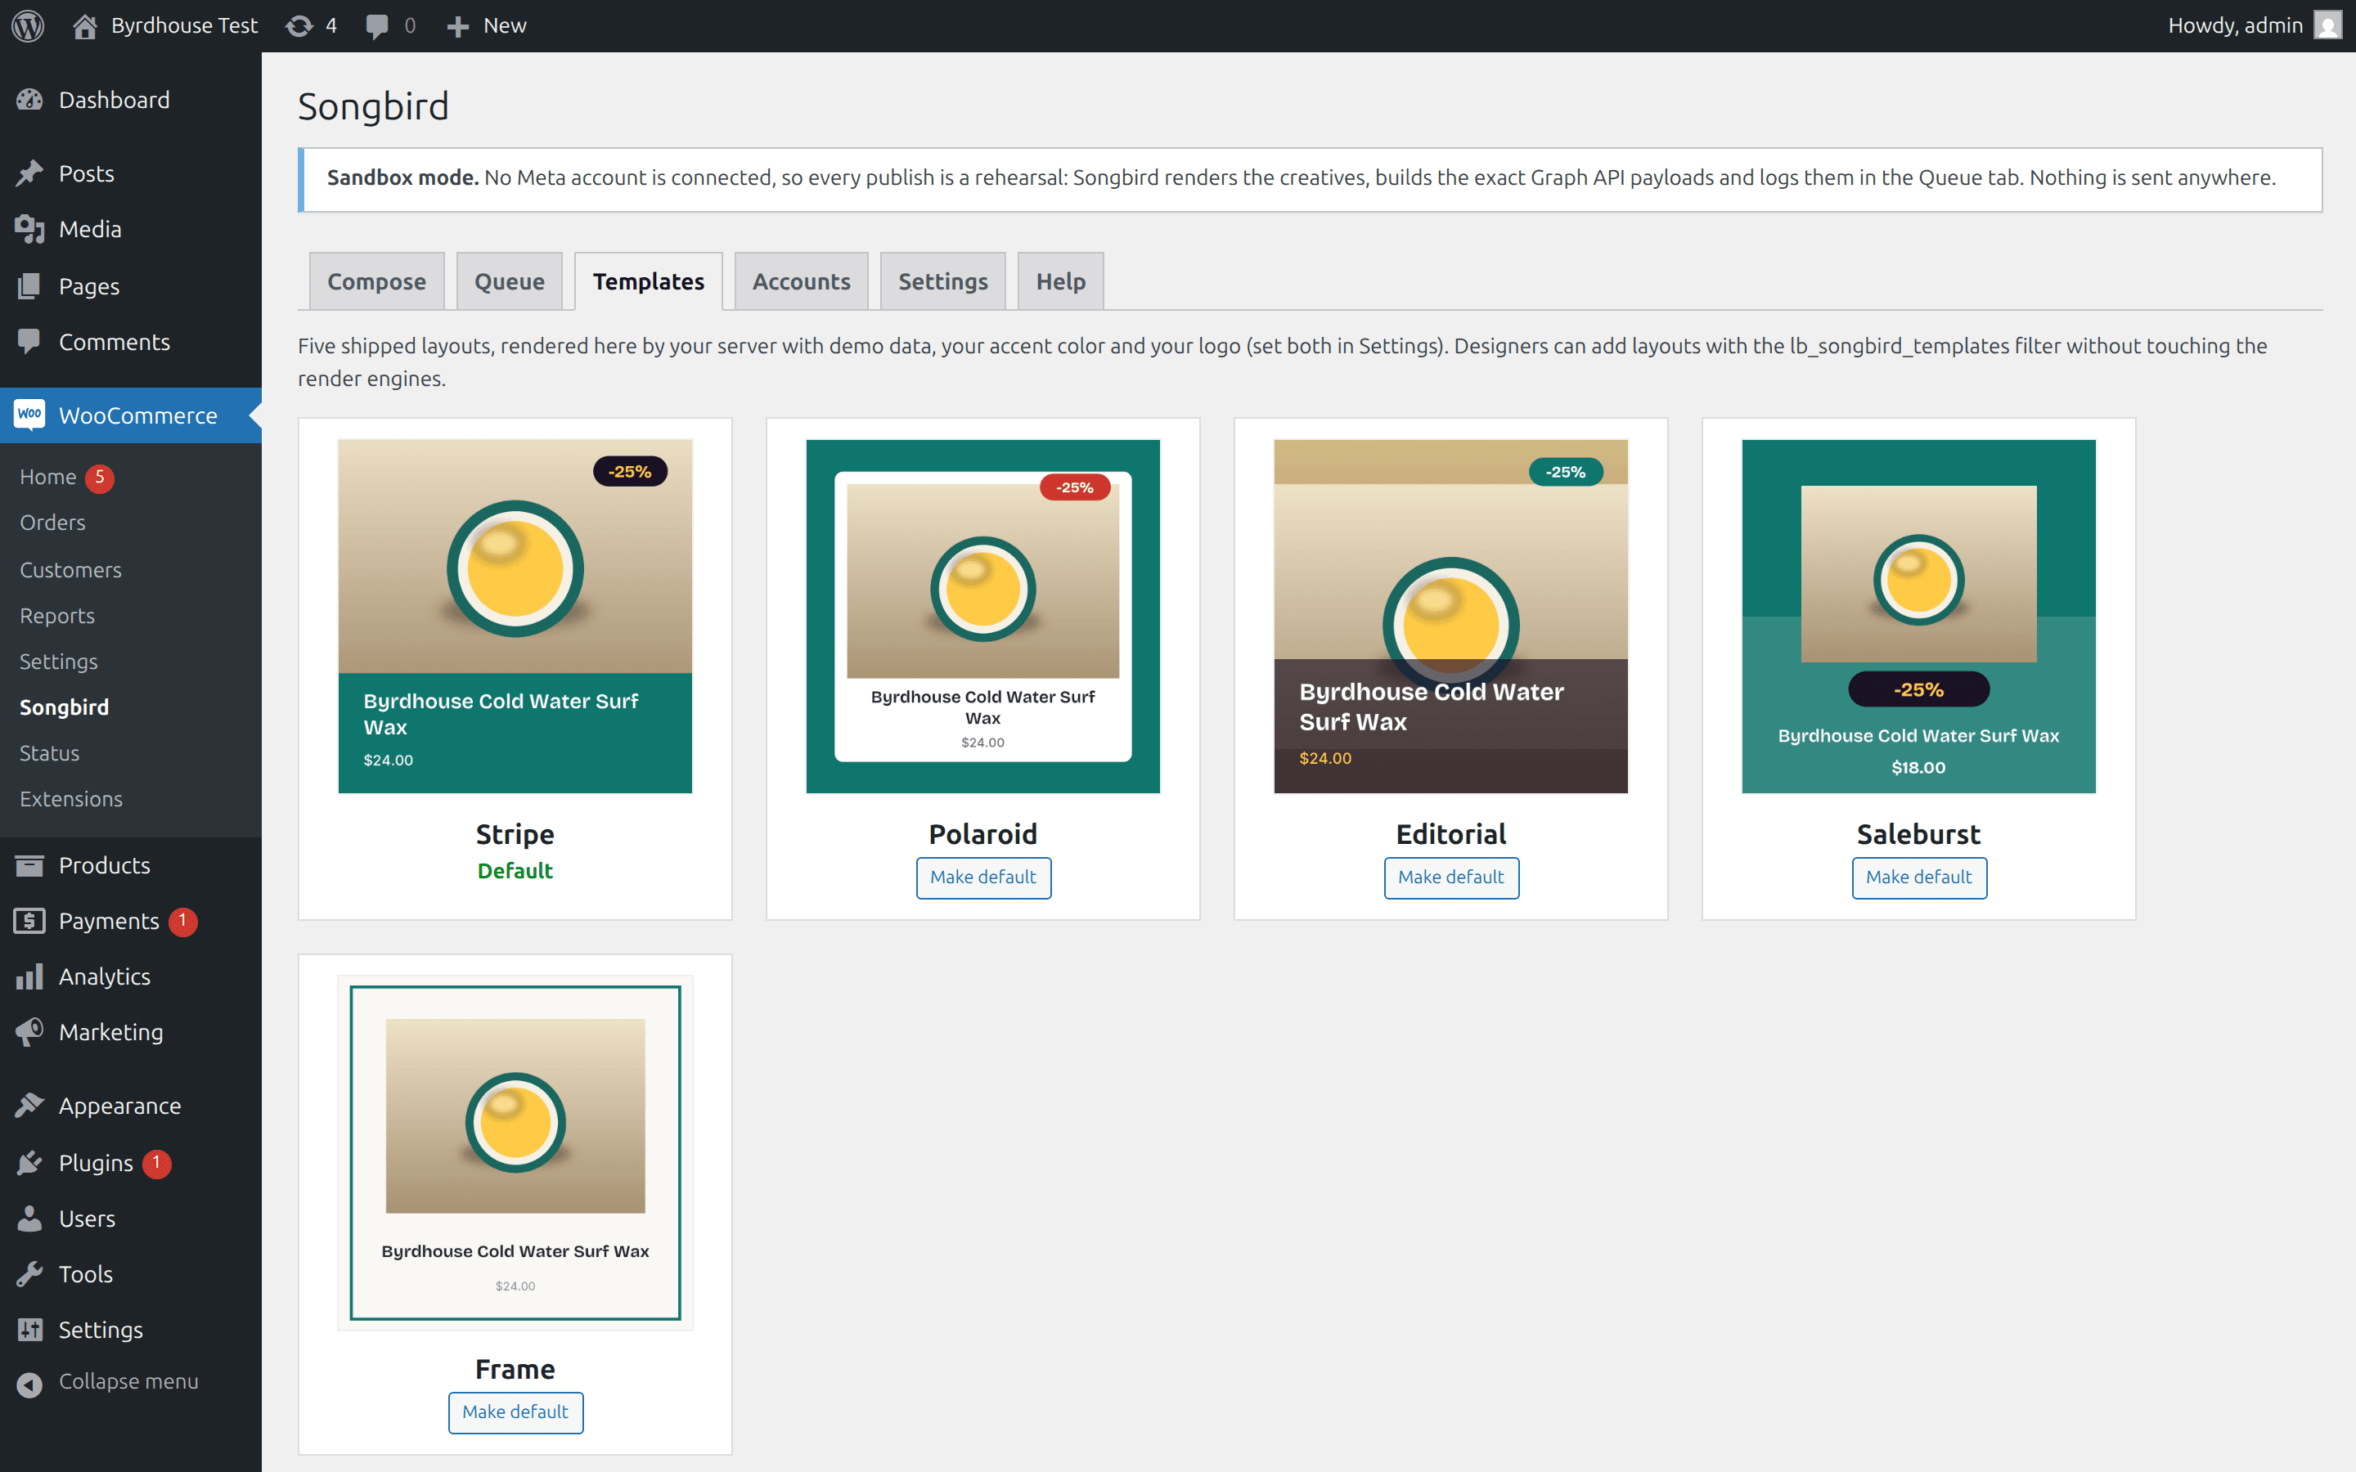The width and height of the screenshot is (2356, 1472).
Task: Click the Home red 5 badge
Action: (x=99, y=477)
